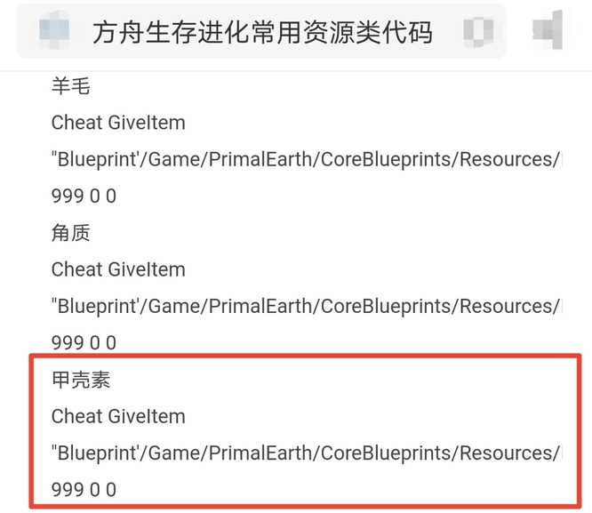Click the Cheat GiveItem line under 甲壳素
592x513 pixels.
click(x=118, y=416)
